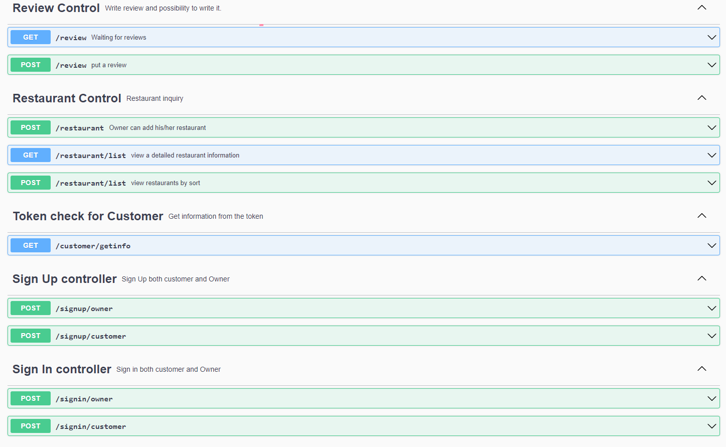This screenshot has height=447, width=726.
Task: Click the /signin/customer endpoint path
Action: tap(91, 426)
